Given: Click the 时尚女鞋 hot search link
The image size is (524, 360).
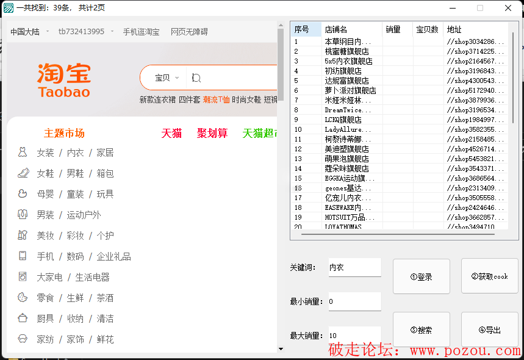Looking at the screenshot, I should coord(246,99).
